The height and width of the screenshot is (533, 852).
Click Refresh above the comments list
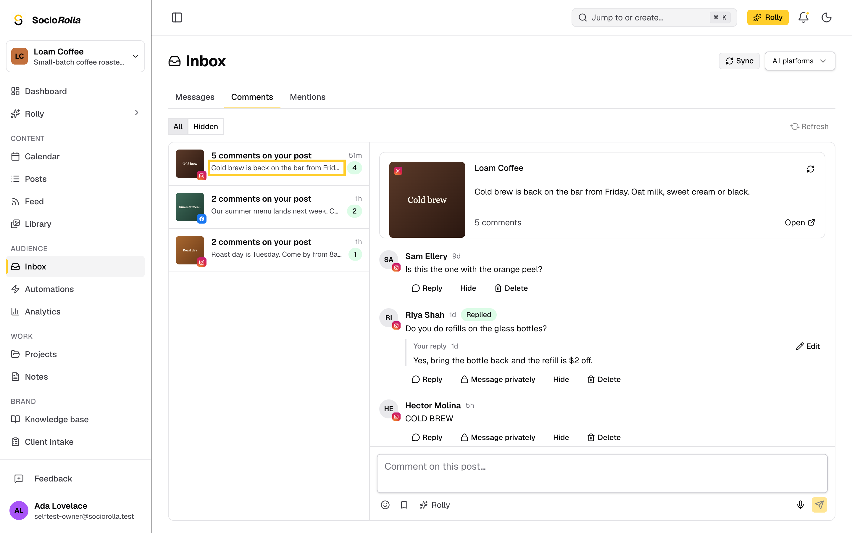(809, 126)
